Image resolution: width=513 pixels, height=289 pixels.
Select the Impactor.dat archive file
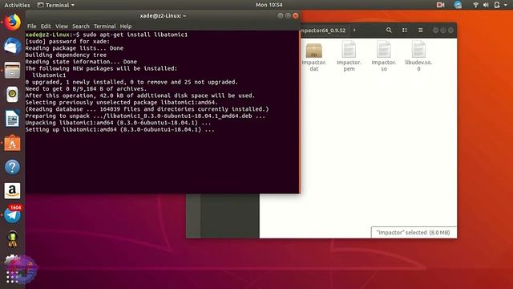tap(314, 56)
